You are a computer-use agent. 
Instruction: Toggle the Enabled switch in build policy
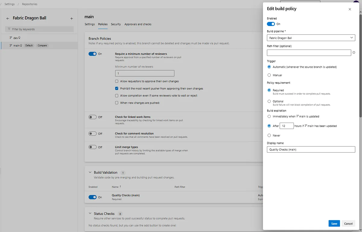coord(271,24)
